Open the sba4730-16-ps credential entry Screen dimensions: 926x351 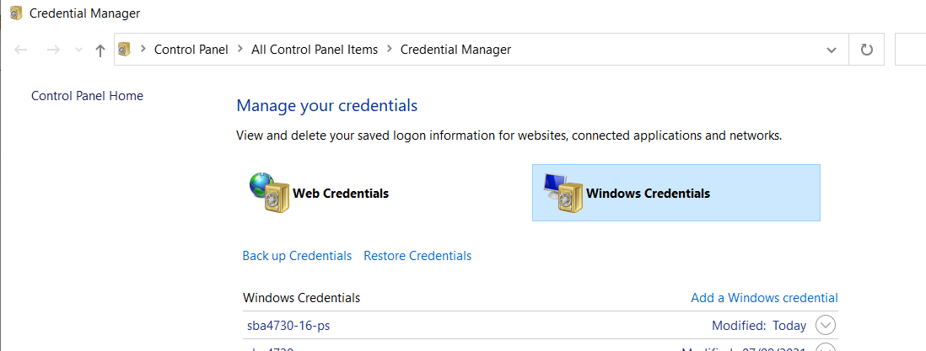[288, 325]
